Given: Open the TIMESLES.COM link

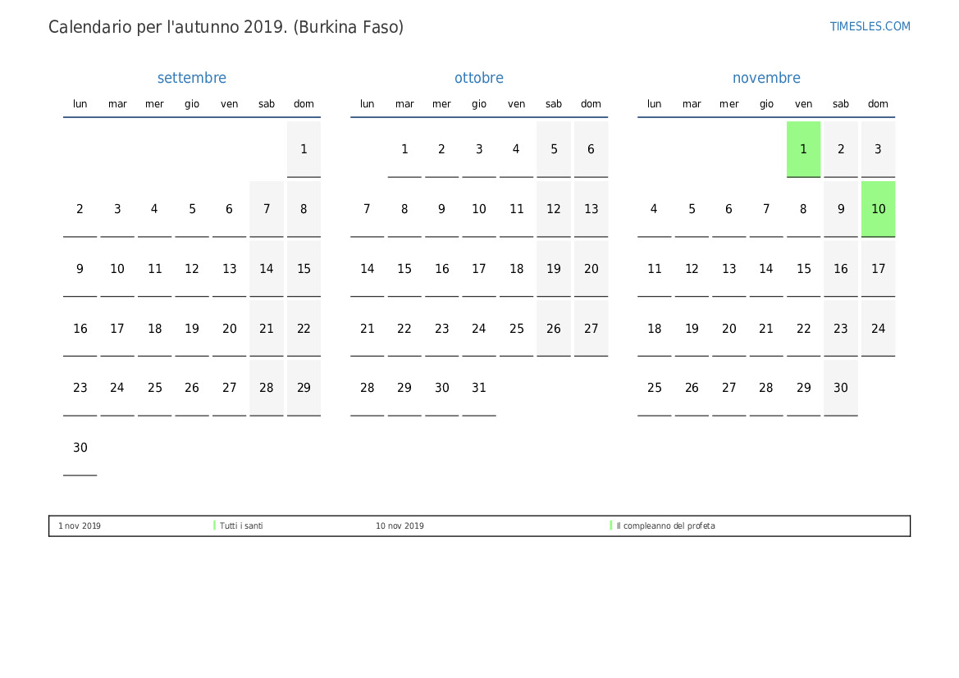Looking at the screenshot, I should pyautogui.click(x=870, y=26).
